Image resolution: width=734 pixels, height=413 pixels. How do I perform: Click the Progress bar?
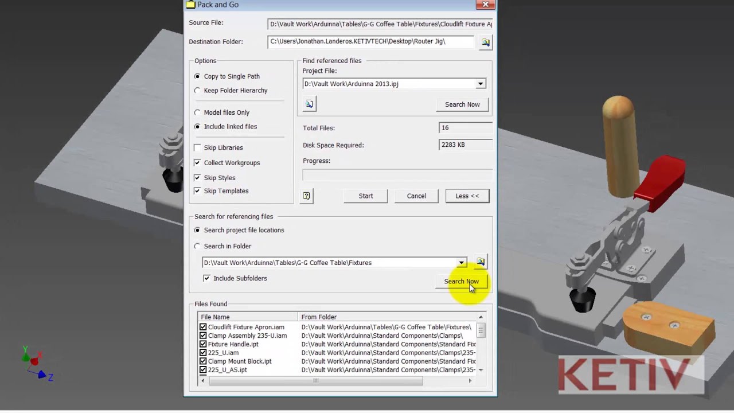[x=397, y=175]
